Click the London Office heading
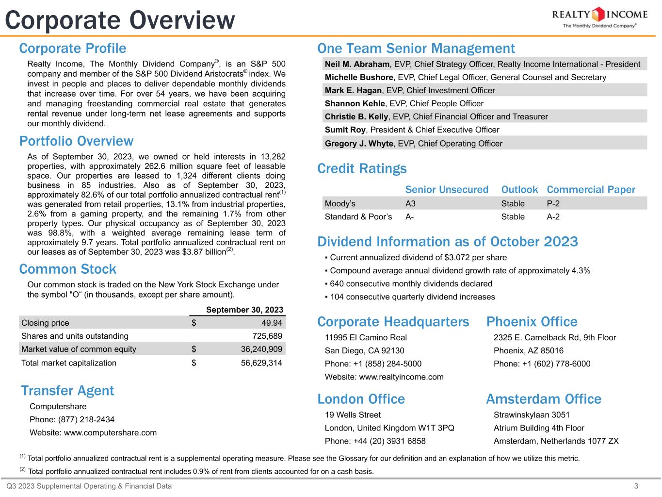 (x=361, y=399)
